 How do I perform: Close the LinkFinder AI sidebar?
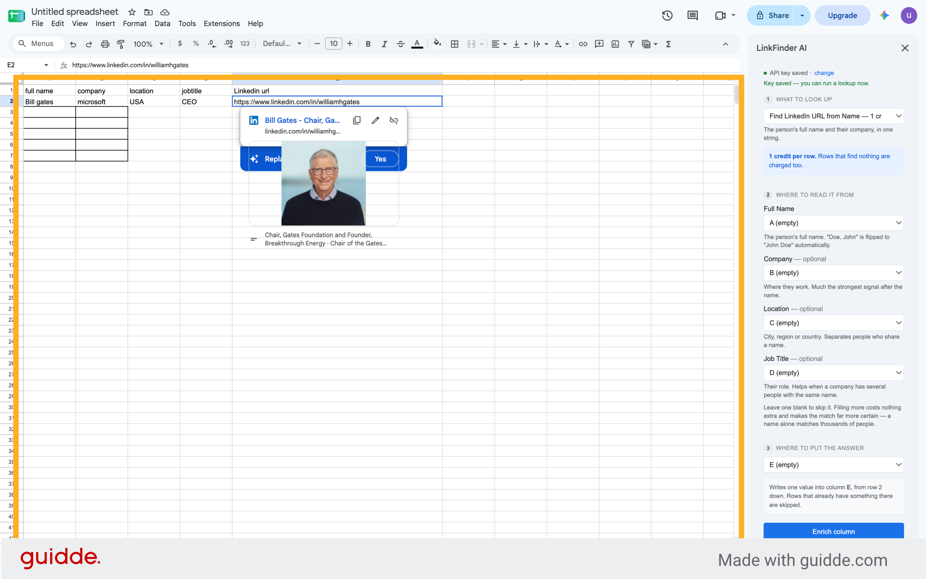tap(905, 48)
